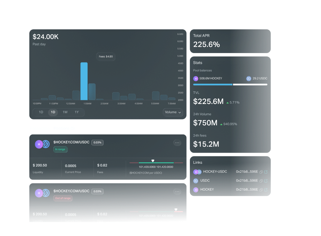Image resolution: width=321 pixels, height=236 pixels.
Task: Open USDC address in external explorer
Action: (266, 181)
